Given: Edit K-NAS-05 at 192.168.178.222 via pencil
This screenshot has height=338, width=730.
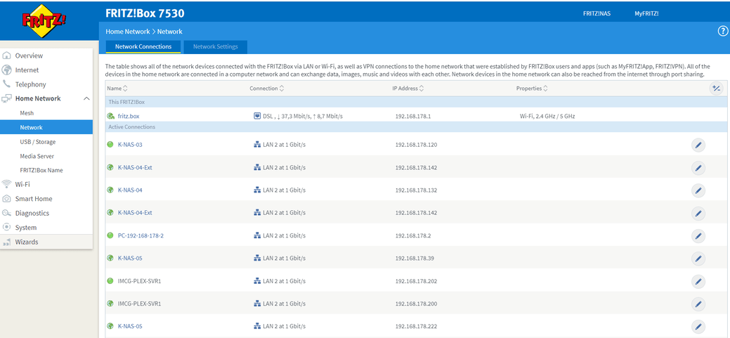Looking at the screenshot, I should [698, 327].
